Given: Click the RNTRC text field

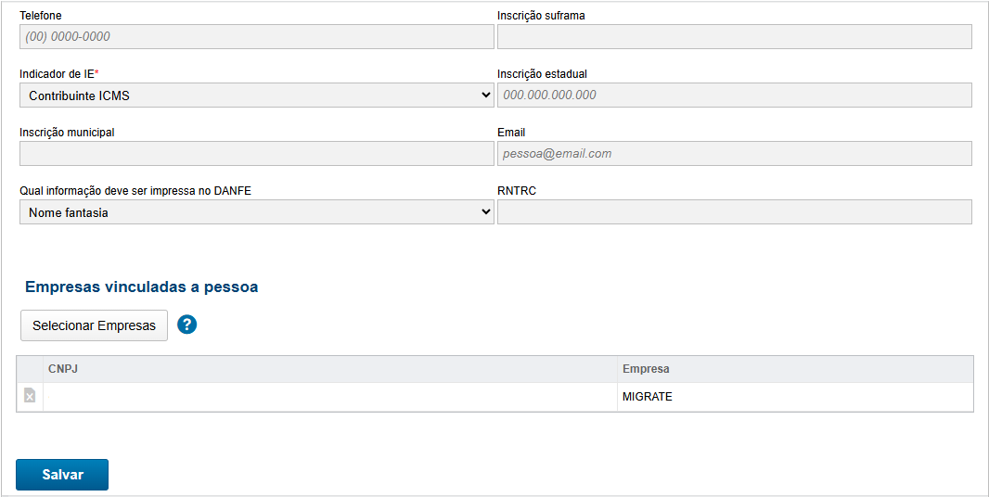Looking at the screenshot, I should tap(734, 212).
